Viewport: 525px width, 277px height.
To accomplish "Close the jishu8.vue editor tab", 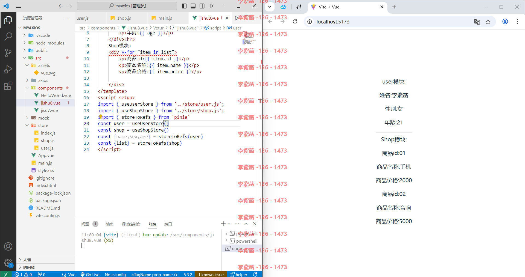I will (227, 18).
